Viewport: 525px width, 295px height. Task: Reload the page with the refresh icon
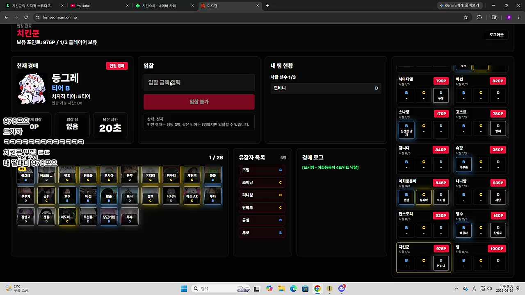click(x=26, y=17)
